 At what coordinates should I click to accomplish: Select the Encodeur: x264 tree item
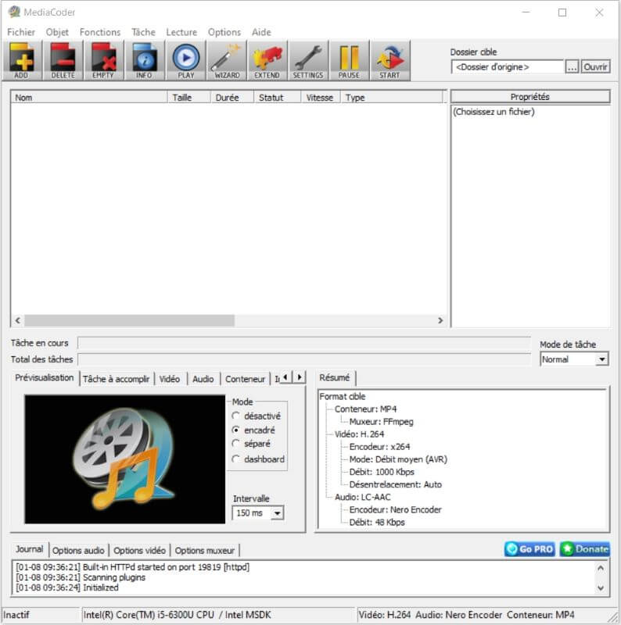click(x=379, y=447)
